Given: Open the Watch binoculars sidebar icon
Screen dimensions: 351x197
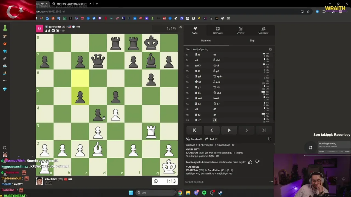Looking at the screenshot, I should 5,66.
